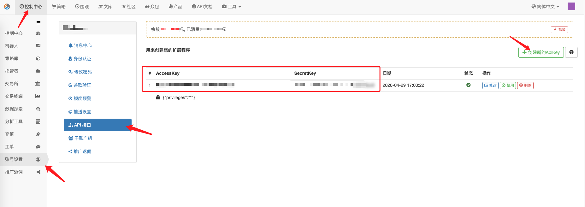Viewport: 585px width, 207px height.
Task: Open the 控制中心 top navigation tab
Action: pos(31,7)
